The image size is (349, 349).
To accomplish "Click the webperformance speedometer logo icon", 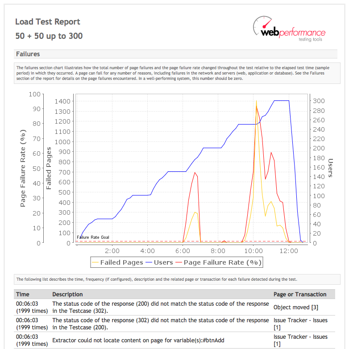I will click(263, 25).
